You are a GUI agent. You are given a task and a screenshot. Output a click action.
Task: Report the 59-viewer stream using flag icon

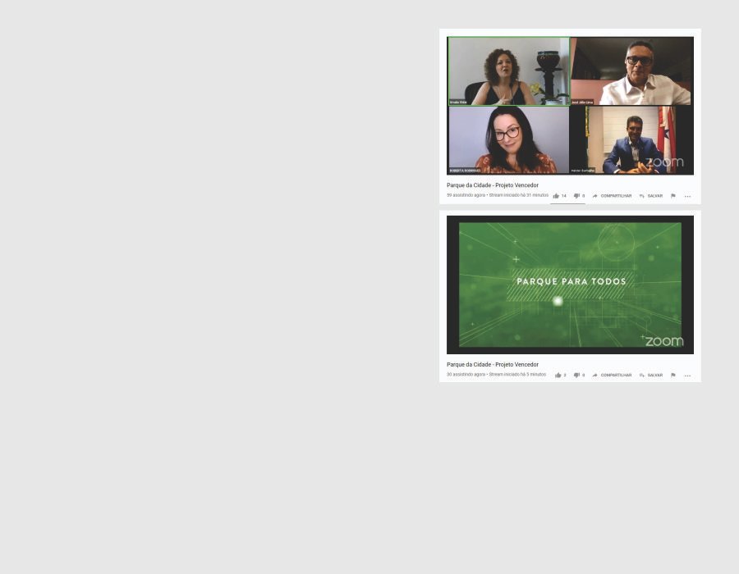[672, 196]
